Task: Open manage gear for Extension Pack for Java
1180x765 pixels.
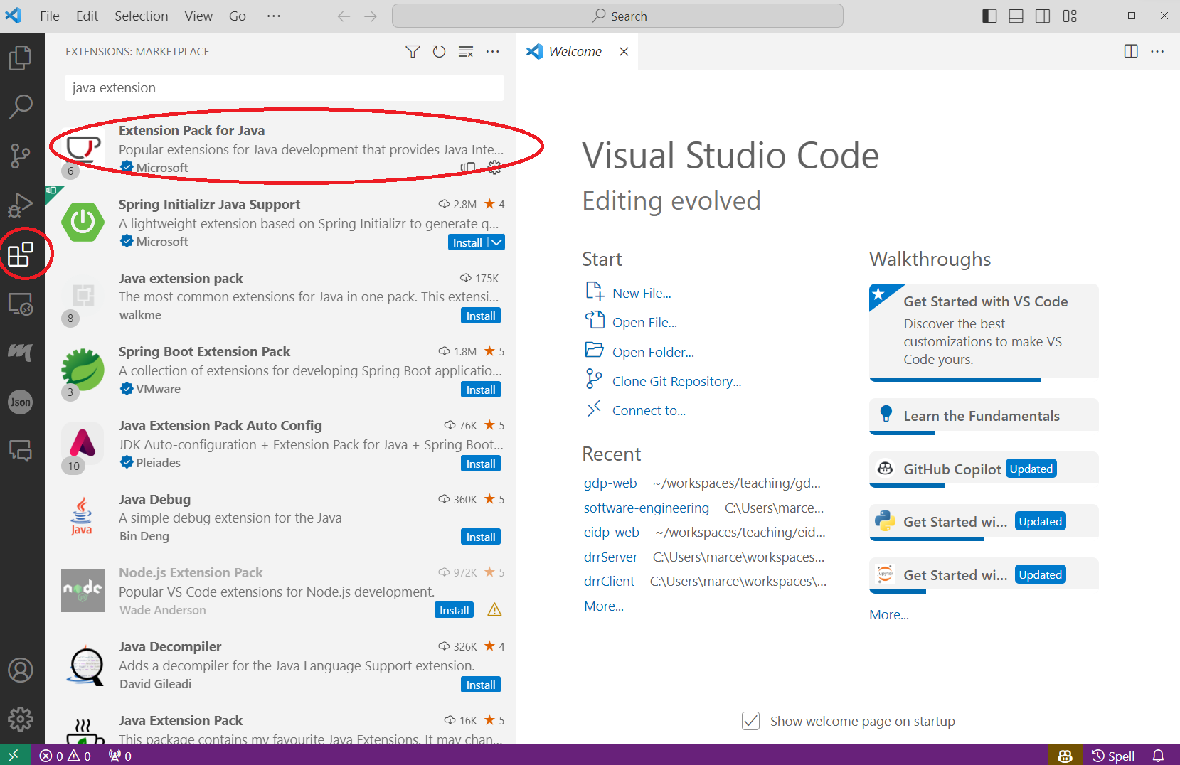Action: pyautogui.click(x=494, y=168)
